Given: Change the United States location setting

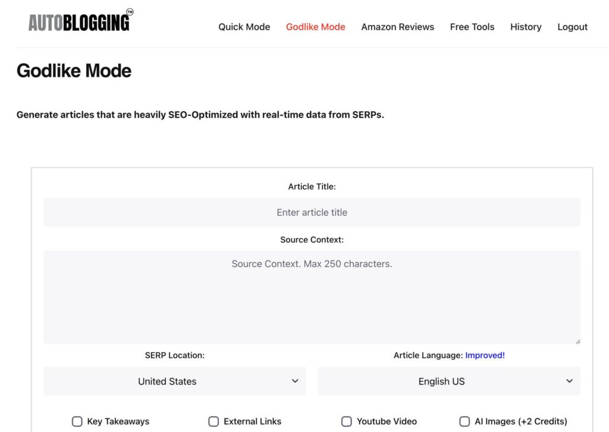Looking at the screenshot, I should click(174, 381).
